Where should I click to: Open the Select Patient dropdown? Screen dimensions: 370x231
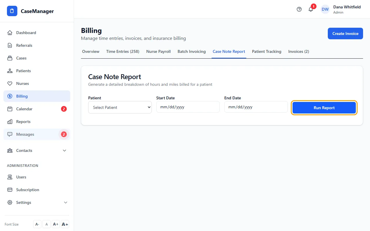pyautogui.click(x=120, y=107)
